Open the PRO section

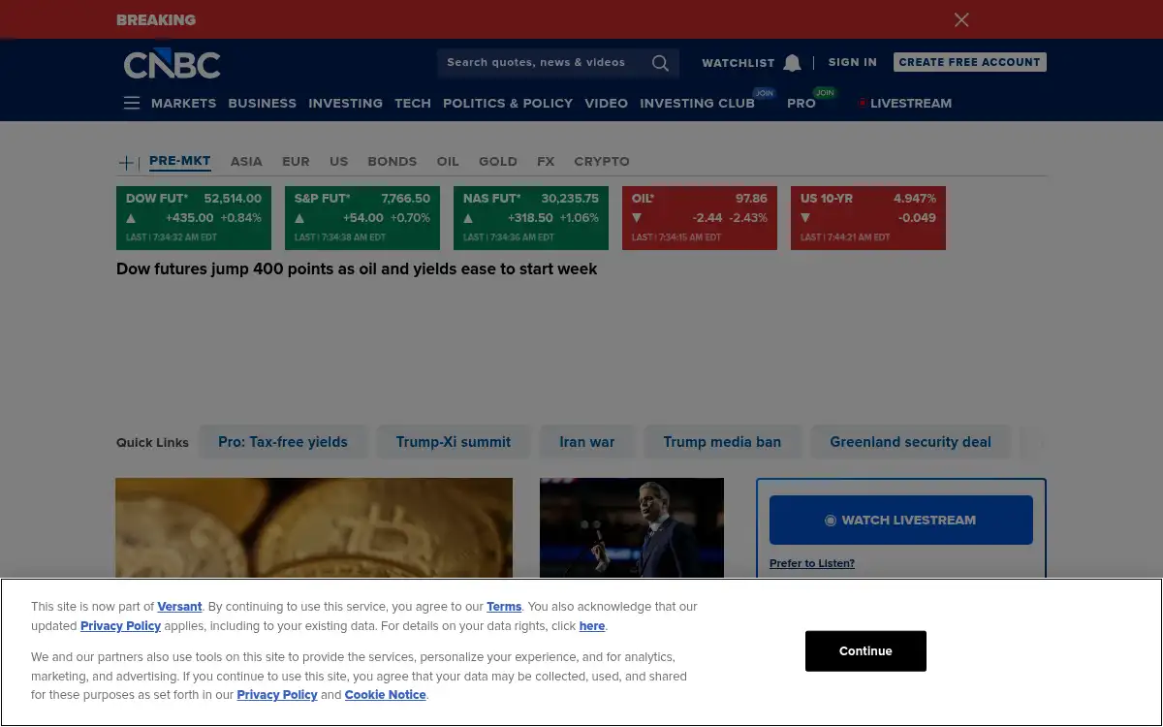coord(802,103)
